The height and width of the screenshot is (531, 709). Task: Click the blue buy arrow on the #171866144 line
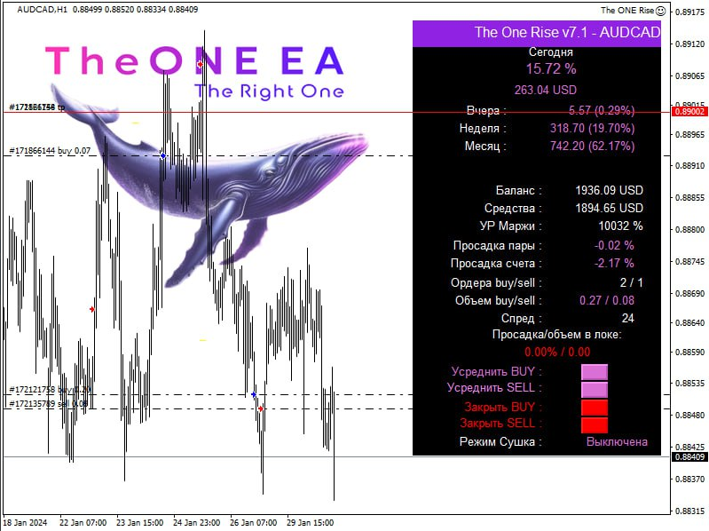[x=162, y=155]
